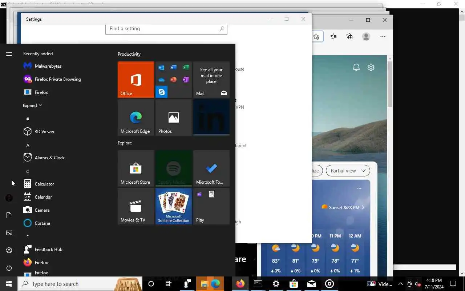Click the 12 AM 77° forecast column

tap(355, 253)
